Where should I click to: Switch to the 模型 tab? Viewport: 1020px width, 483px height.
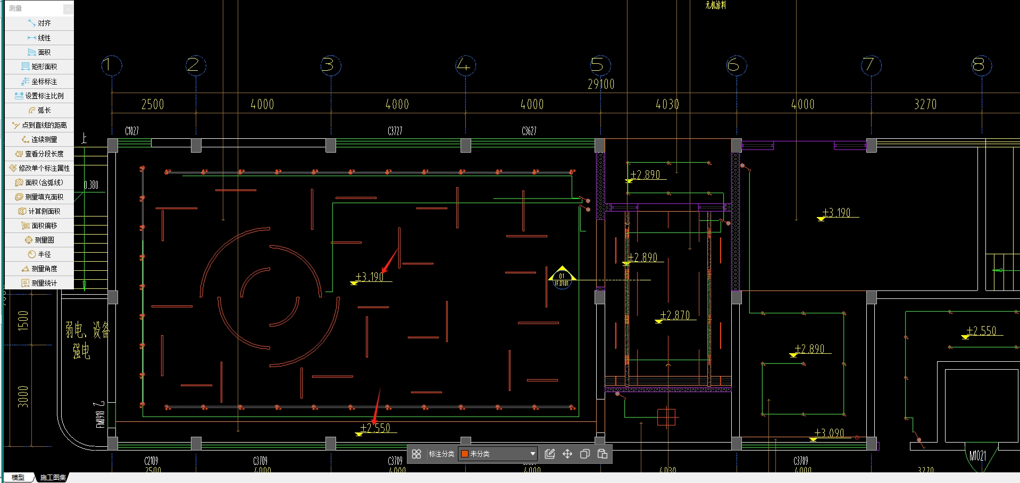point(18,477)
